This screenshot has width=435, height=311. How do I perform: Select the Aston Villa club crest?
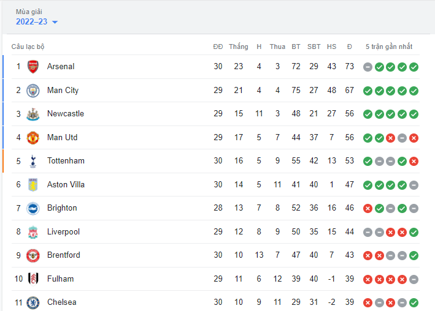tap(33, 185)
